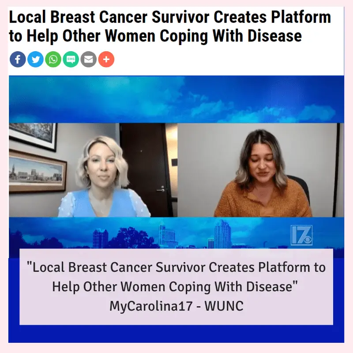Image resolution: width=353 pixels, height=353 pixels.
Task: Click the CBS 17 station logo
Action: point(301,235)
